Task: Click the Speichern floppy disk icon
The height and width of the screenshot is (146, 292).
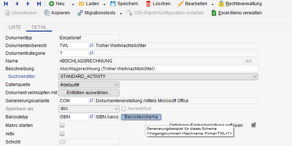Action: pyautogui.click(x=113, y=4)
